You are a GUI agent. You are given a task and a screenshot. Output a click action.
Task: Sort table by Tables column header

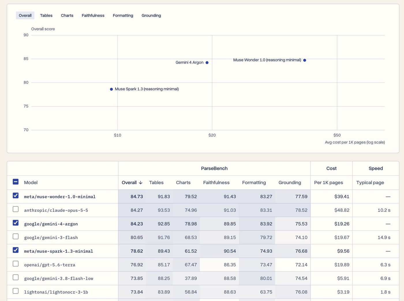point(156,183)
